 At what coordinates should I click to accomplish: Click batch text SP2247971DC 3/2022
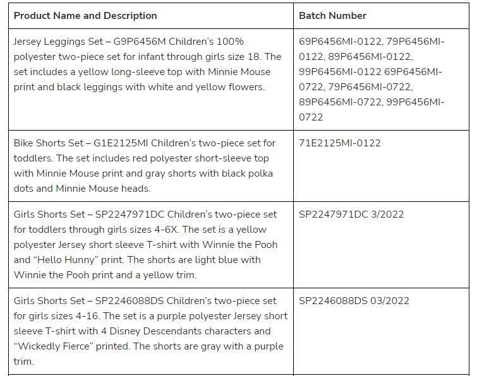[x=351, y=214]
